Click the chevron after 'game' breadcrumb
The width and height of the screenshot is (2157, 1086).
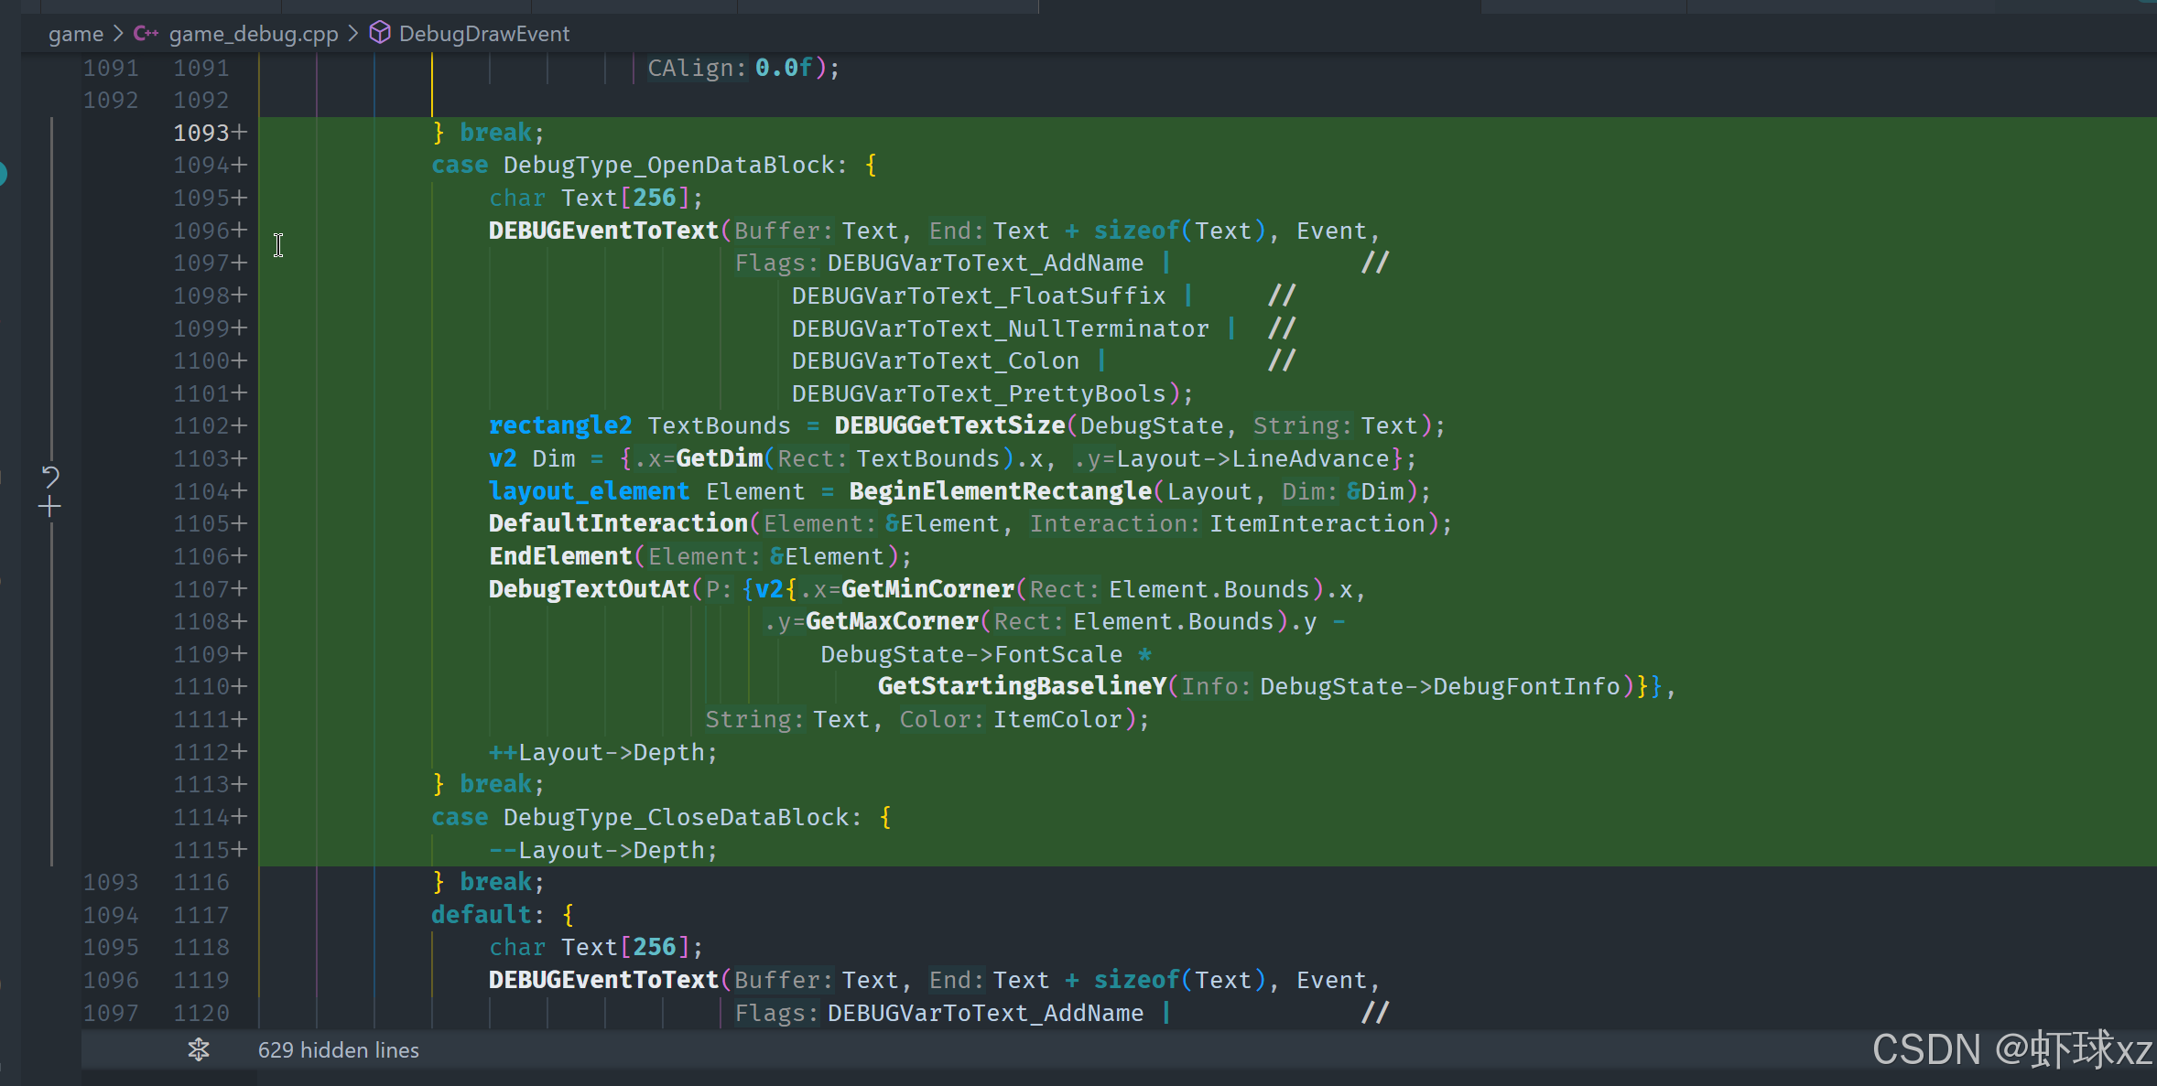click(118, 34)
